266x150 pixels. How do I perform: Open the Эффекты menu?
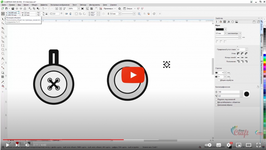44,5
